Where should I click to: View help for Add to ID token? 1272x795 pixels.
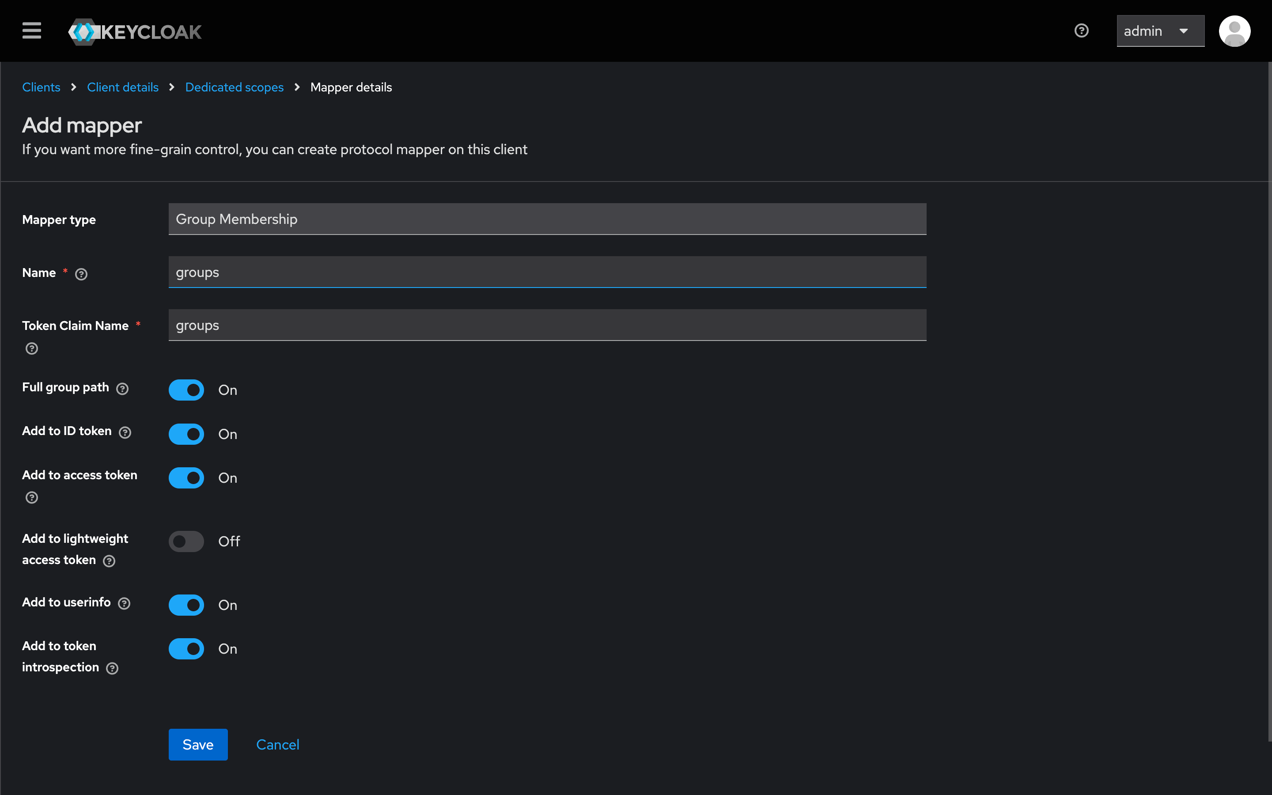pos(125,433)
